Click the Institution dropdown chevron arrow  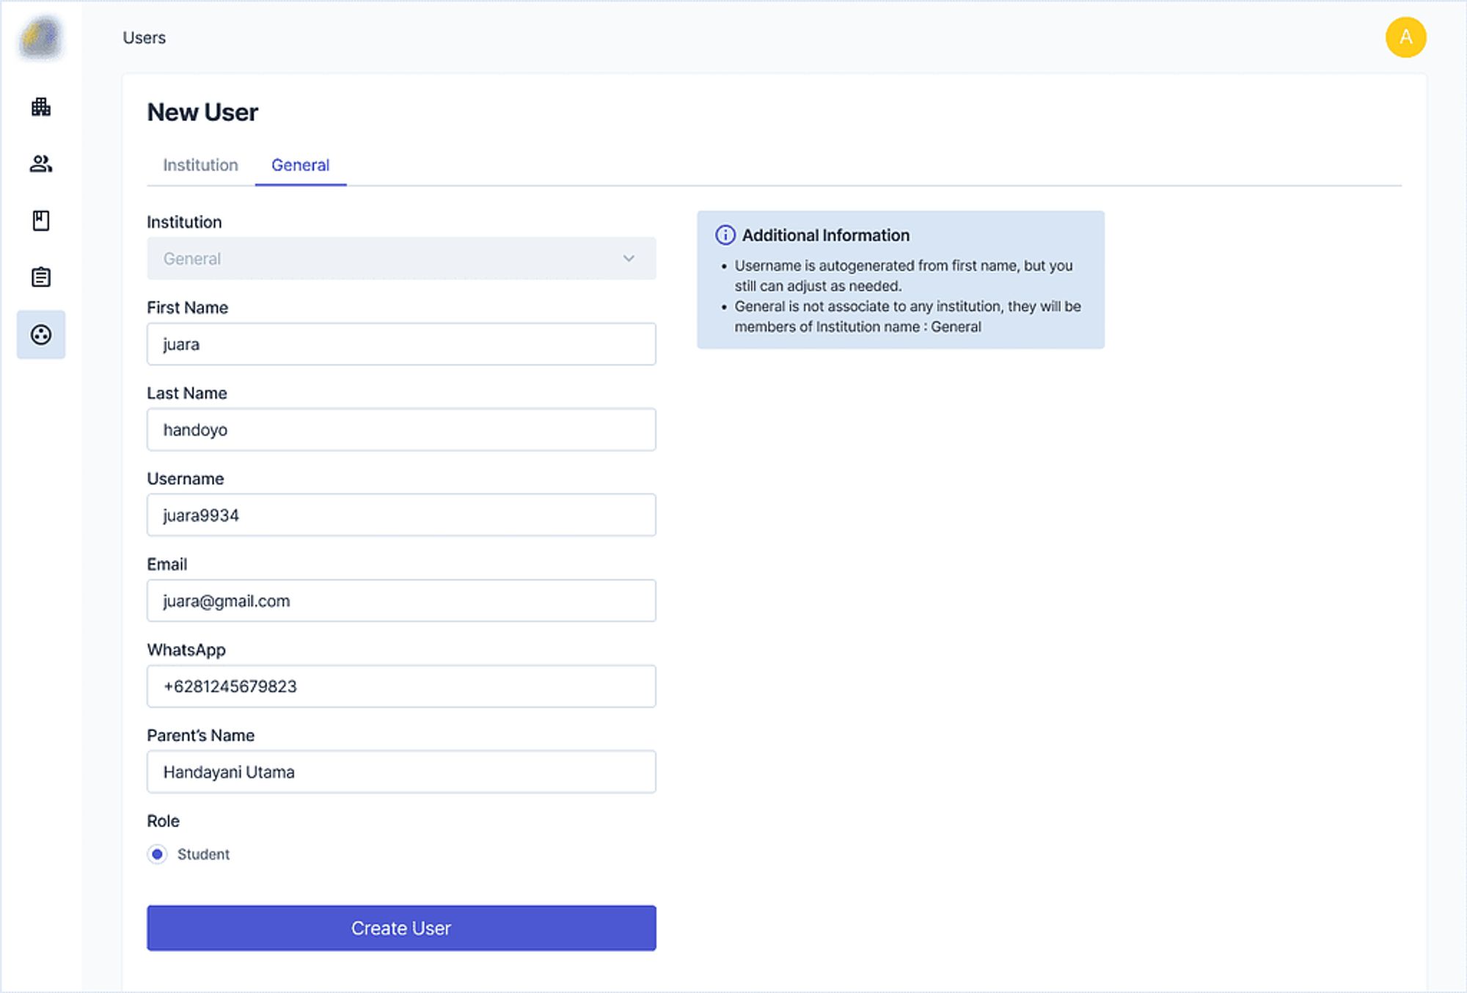pyautogui.click(x=629, y=258)
